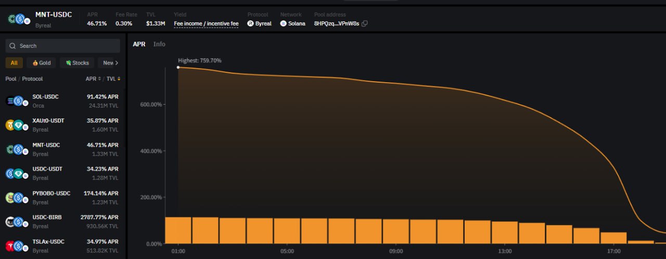This screenshot has width=666, height=259.
Task: Sort pool list by TVL
Action: (x=113, y=79)
